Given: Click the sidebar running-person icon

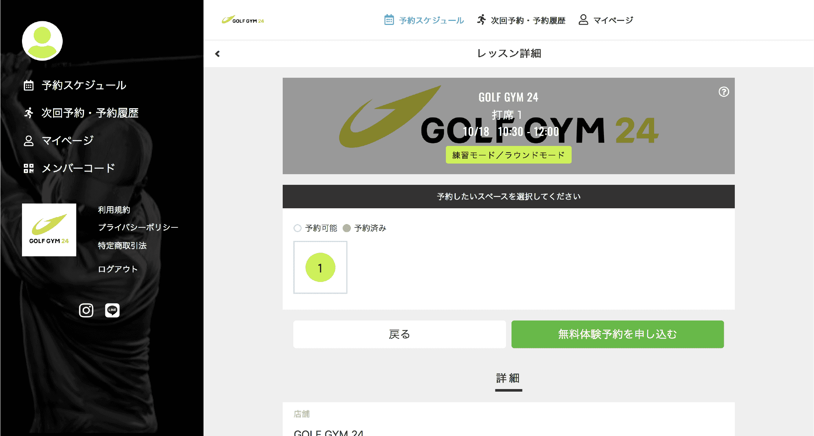Looking at the screenshot, I should pyautogui.click(x=29, y=113).
